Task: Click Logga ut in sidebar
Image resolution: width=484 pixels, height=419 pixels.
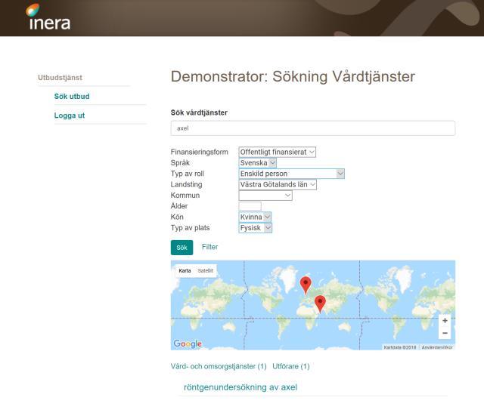Action: pyautogui.click(x=69, y=116)
